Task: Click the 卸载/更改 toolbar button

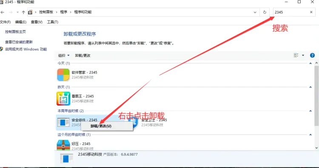Action: 83,56
